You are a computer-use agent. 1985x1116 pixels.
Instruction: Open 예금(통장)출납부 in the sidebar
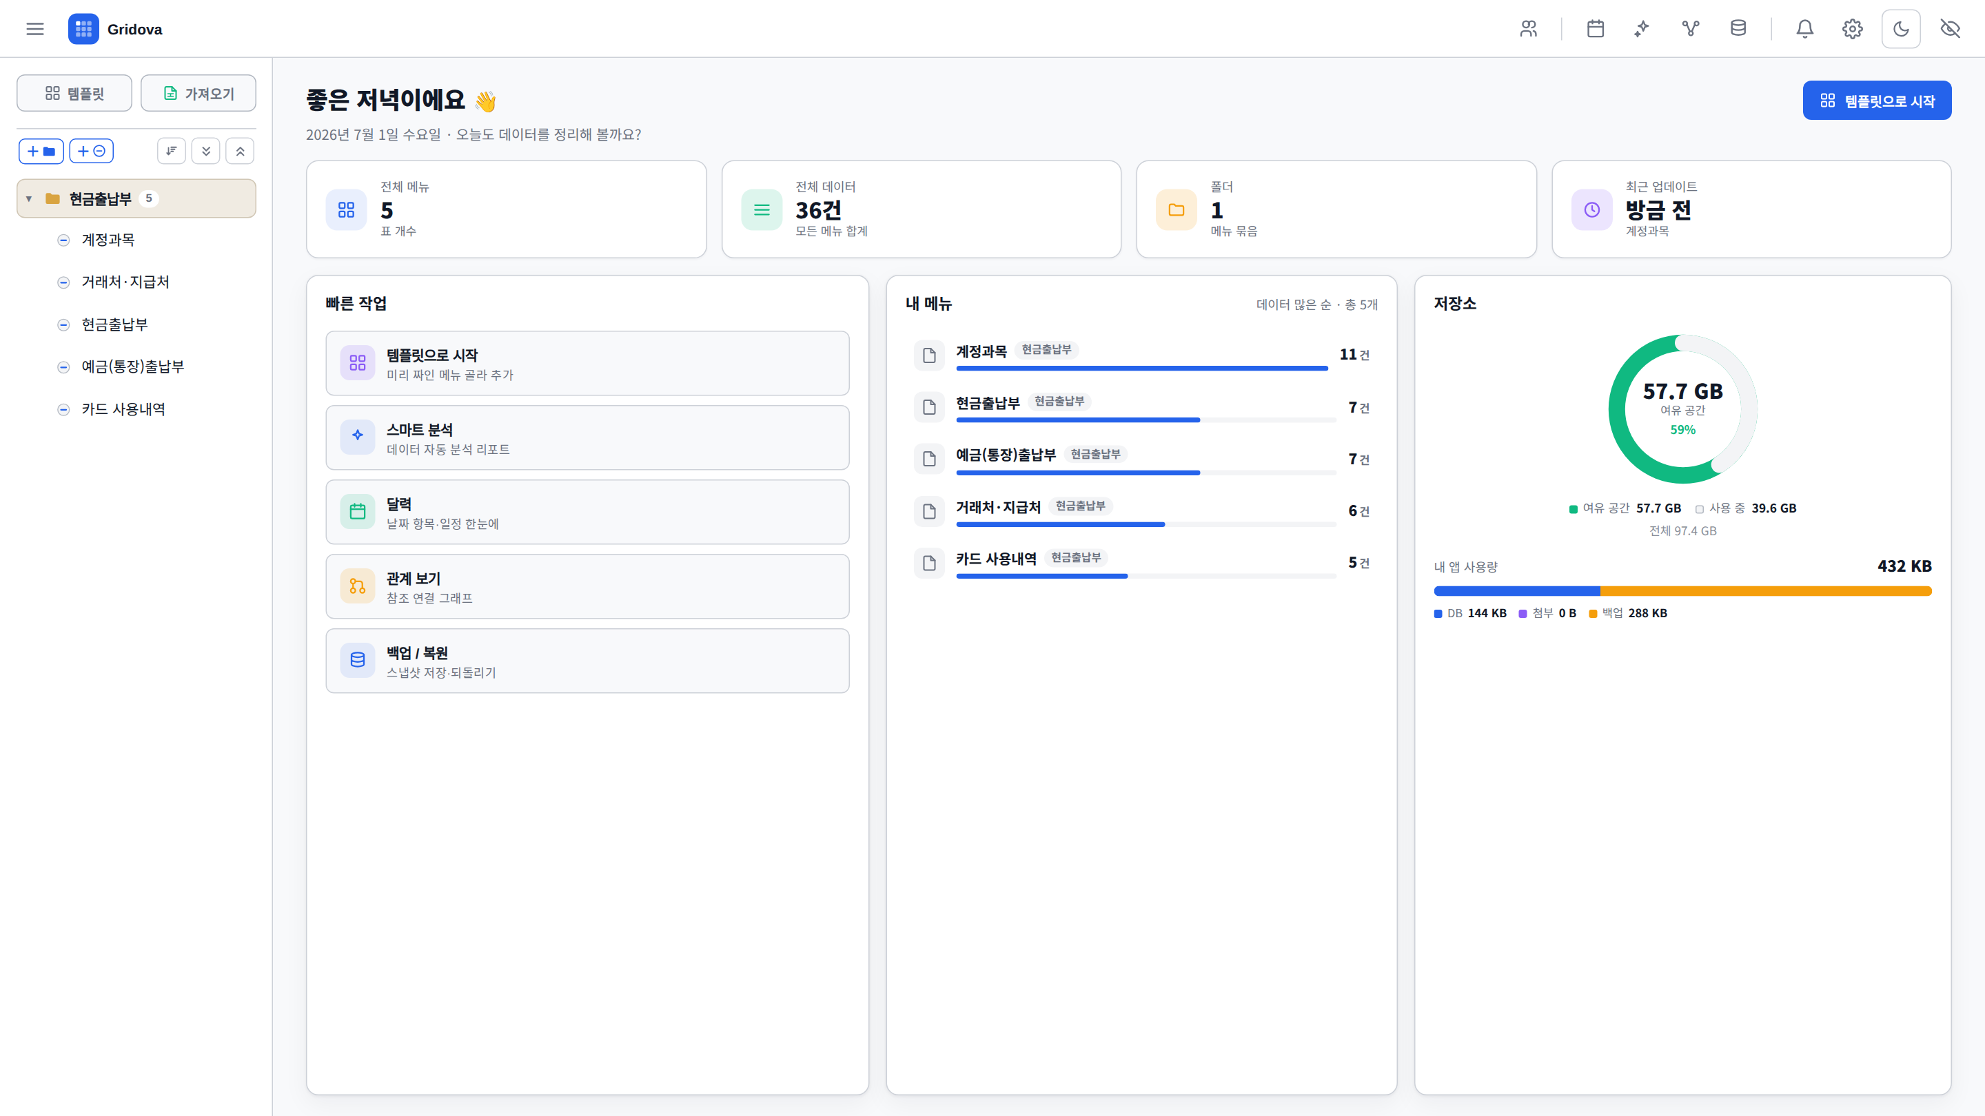[132, 366]
